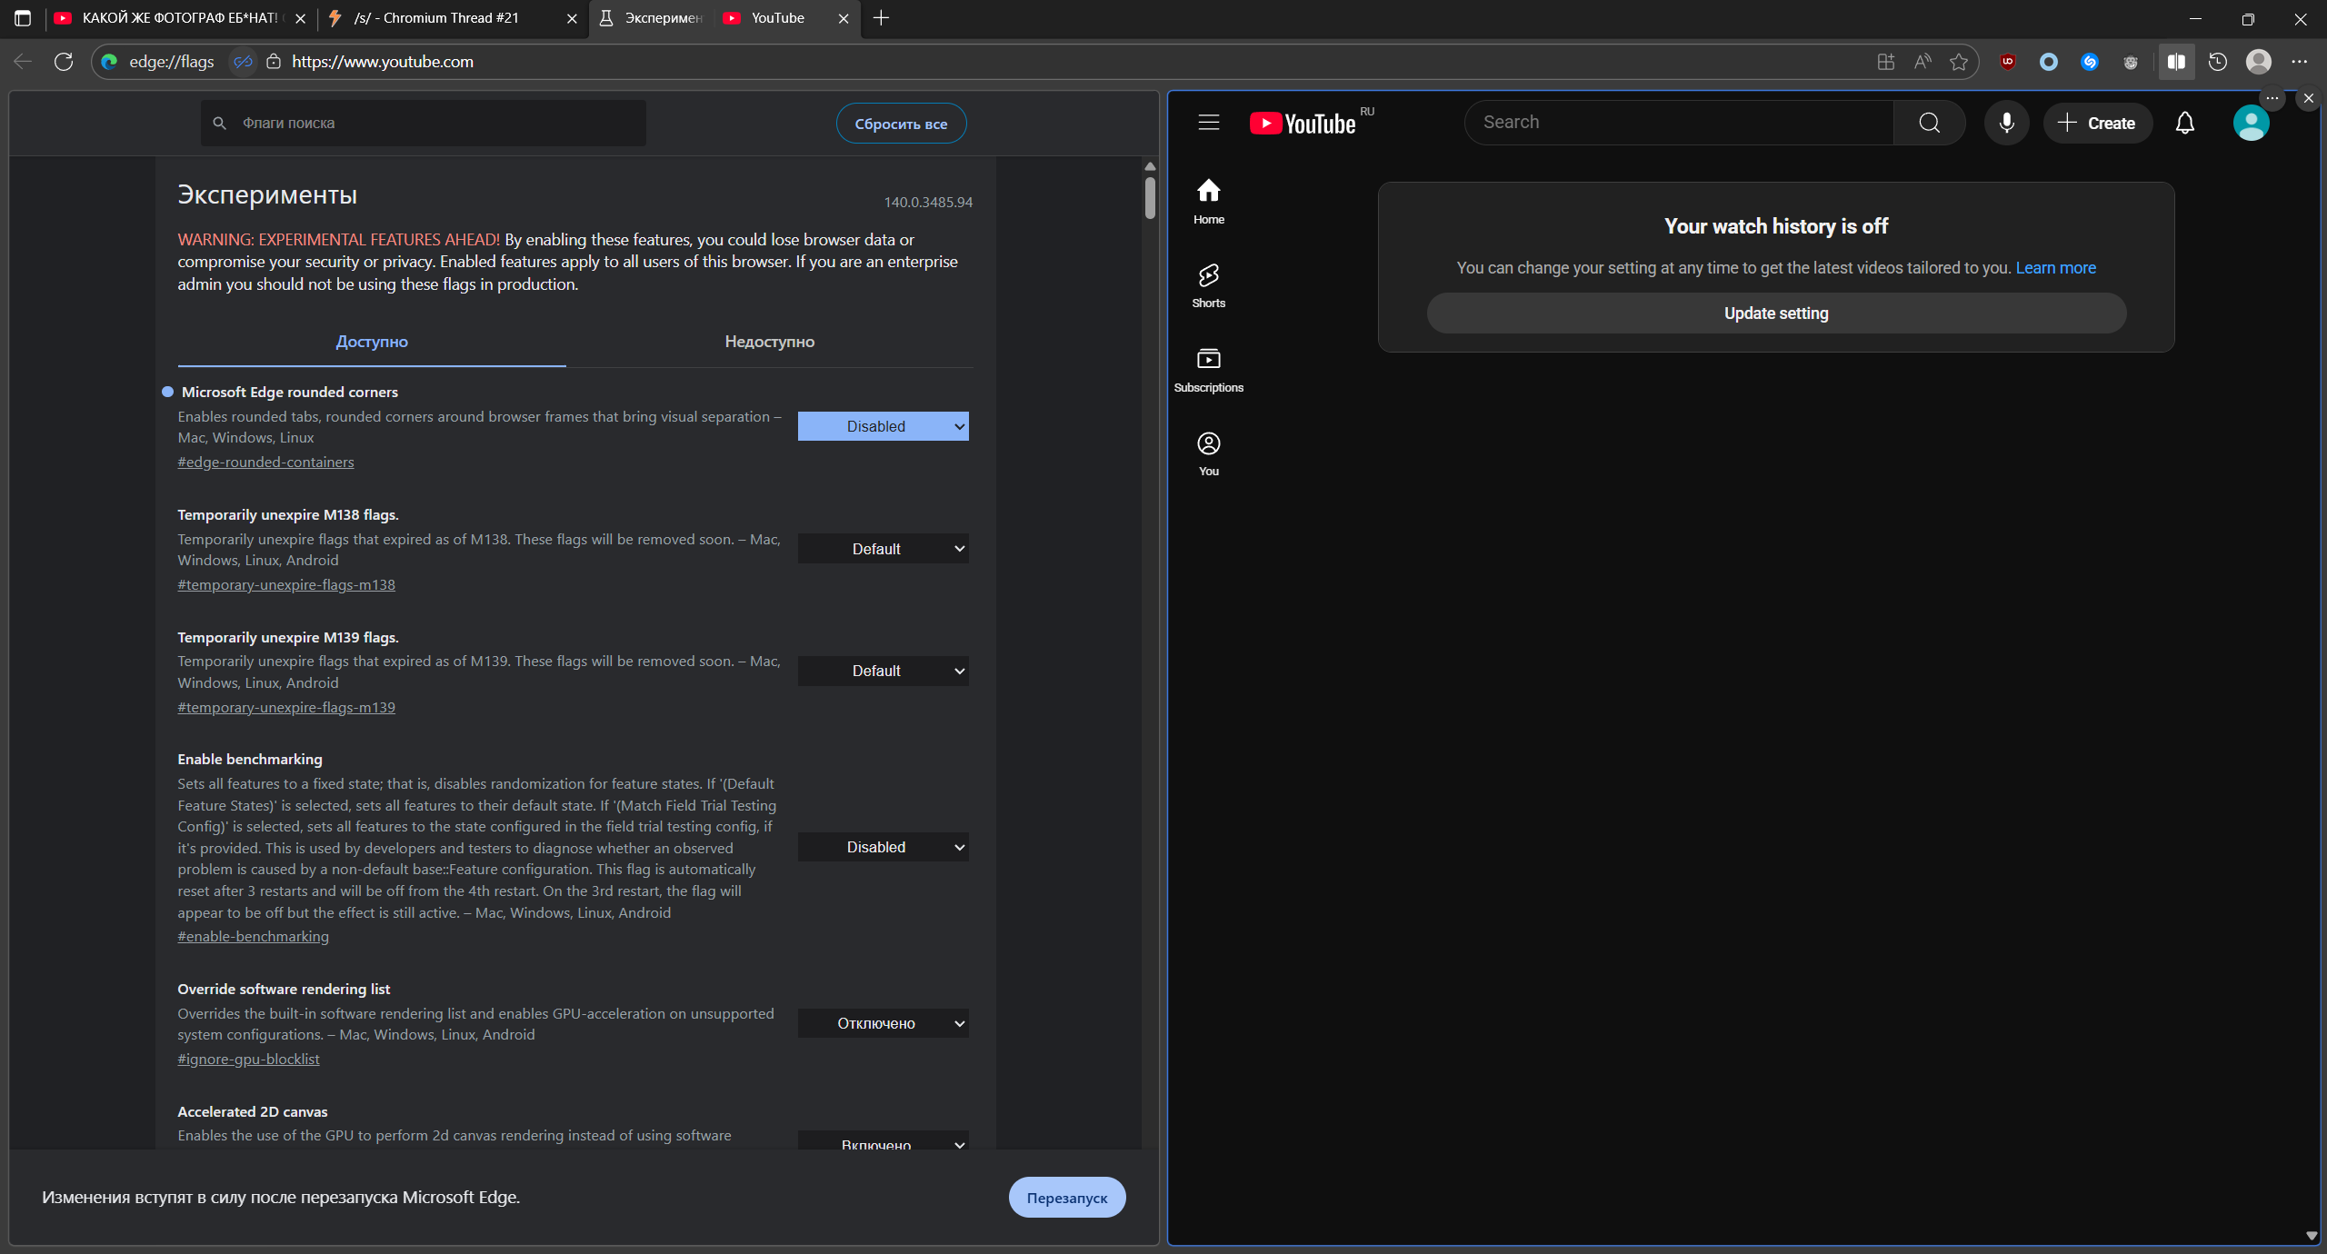
Task: Add page to favorites star icon
Action: (x=1958, y=62)
